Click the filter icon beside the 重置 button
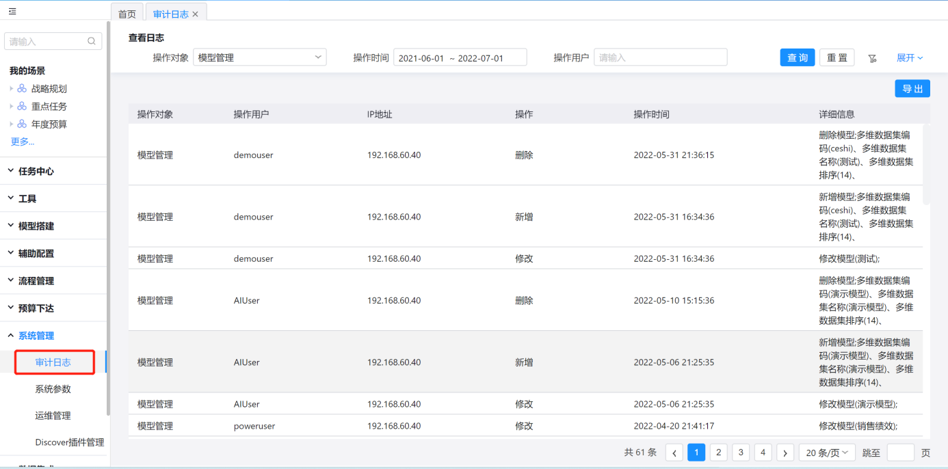 point(872,58)
